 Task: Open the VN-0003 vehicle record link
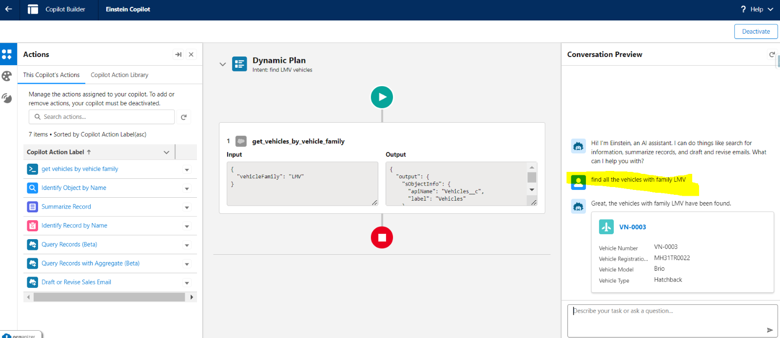click(632, 227)
